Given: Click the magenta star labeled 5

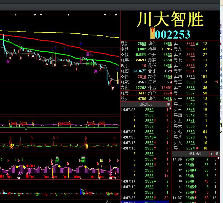Looking at the screenshot, I should [x=20, y=173].
